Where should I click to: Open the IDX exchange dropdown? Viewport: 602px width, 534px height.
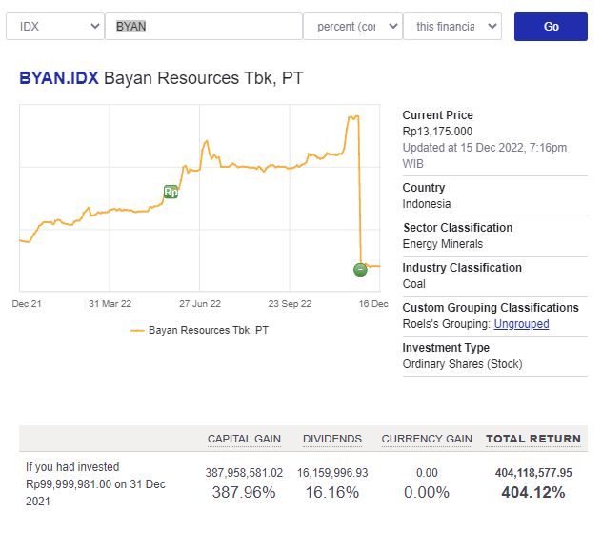tap(55, 27)
